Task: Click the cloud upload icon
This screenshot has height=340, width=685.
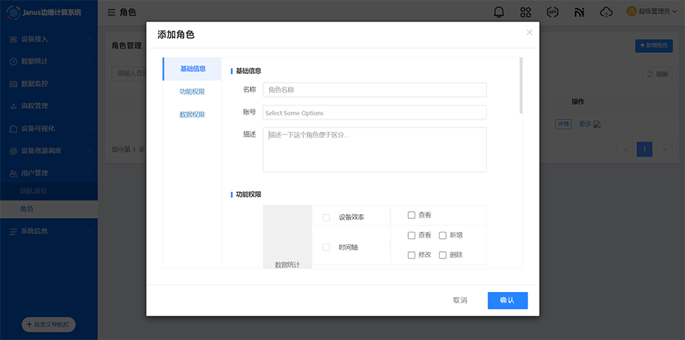Action: 606,12
